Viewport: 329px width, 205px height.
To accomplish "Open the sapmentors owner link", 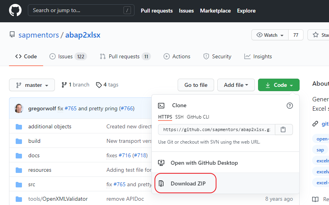I will (x=38, y=35).
